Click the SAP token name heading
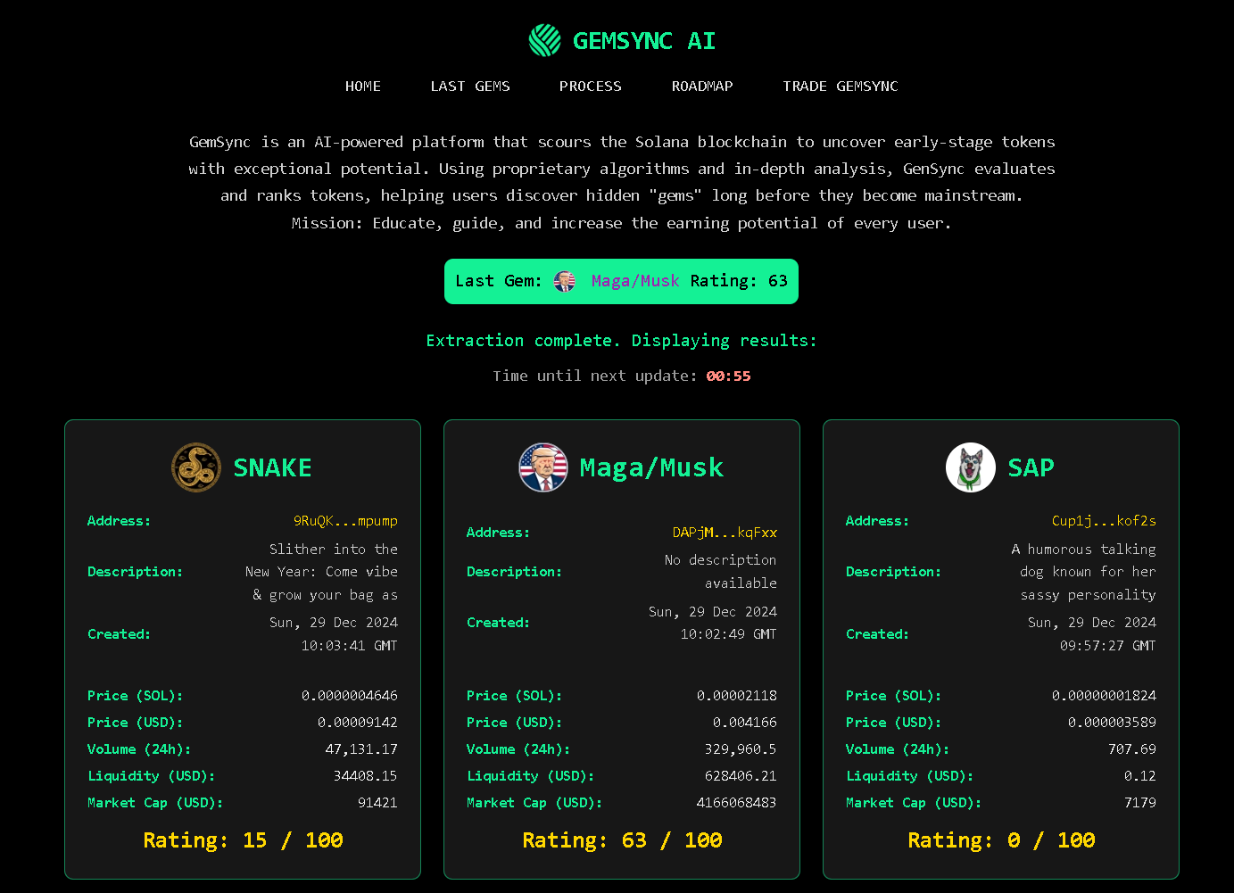The height and width of the screenshot is (893, 1234). [x=1031, y=467]
